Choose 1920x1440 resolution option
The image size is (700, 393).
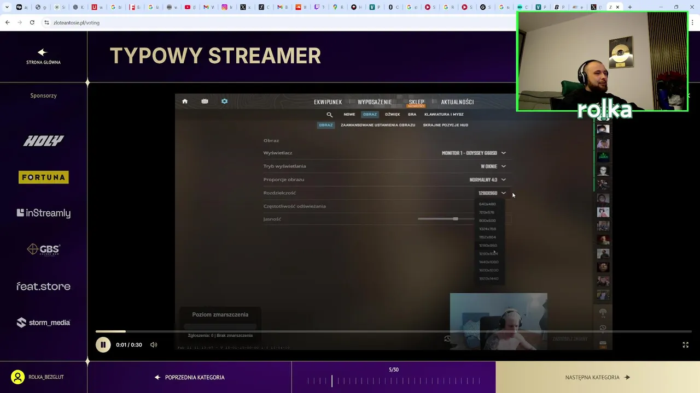(x=489, y=278)
